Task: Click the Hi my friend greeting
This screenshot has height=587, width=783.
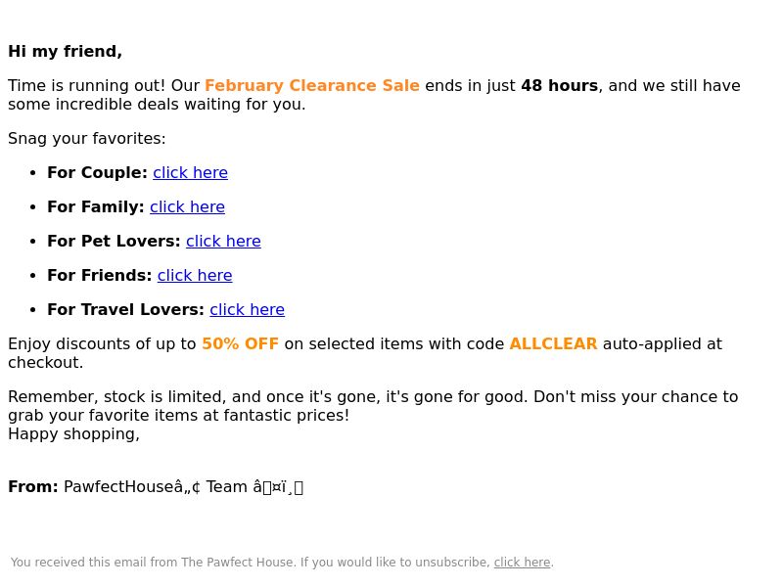Action: click(65, 52)
